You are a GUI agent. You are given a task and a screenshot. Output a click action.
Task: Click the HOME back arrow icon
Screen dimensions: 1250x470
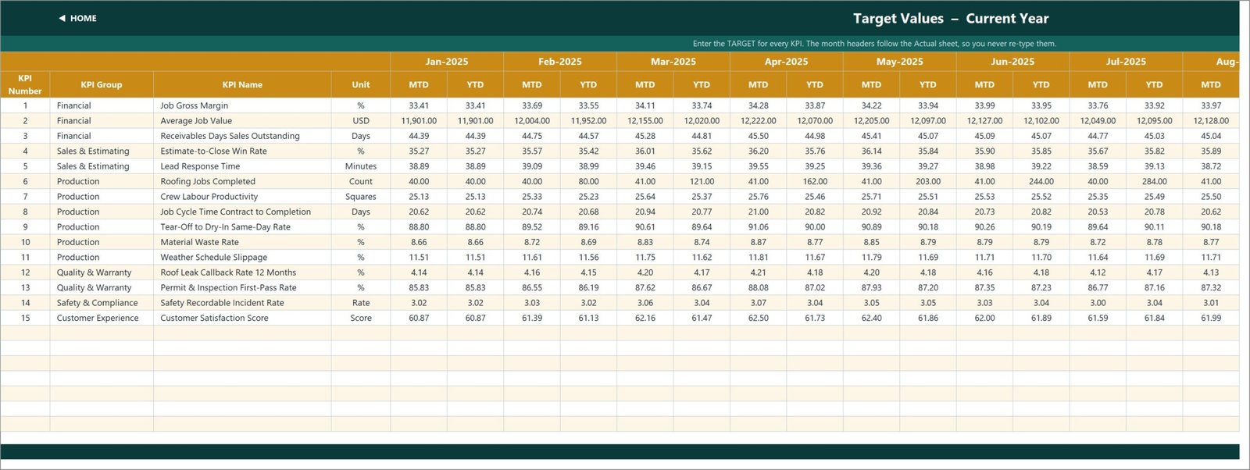coord(62,18)
